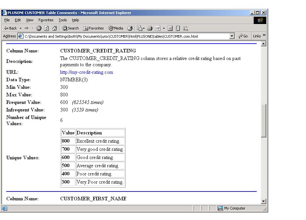Click the '(625545 times)' text
The height and width of the screenshot is (220, 306).
[88, 102]
